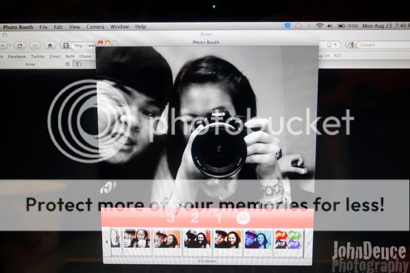Bookmark the page with the star icon
Viewport: 410px width, 273px height.
tap(329, 45)
